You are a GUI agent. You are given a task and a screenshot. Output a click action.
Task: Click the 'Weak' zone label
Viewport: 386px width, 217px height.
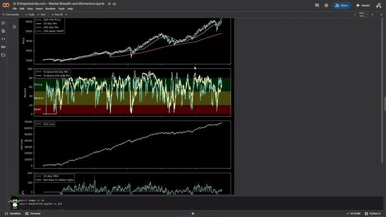[38, 109]
